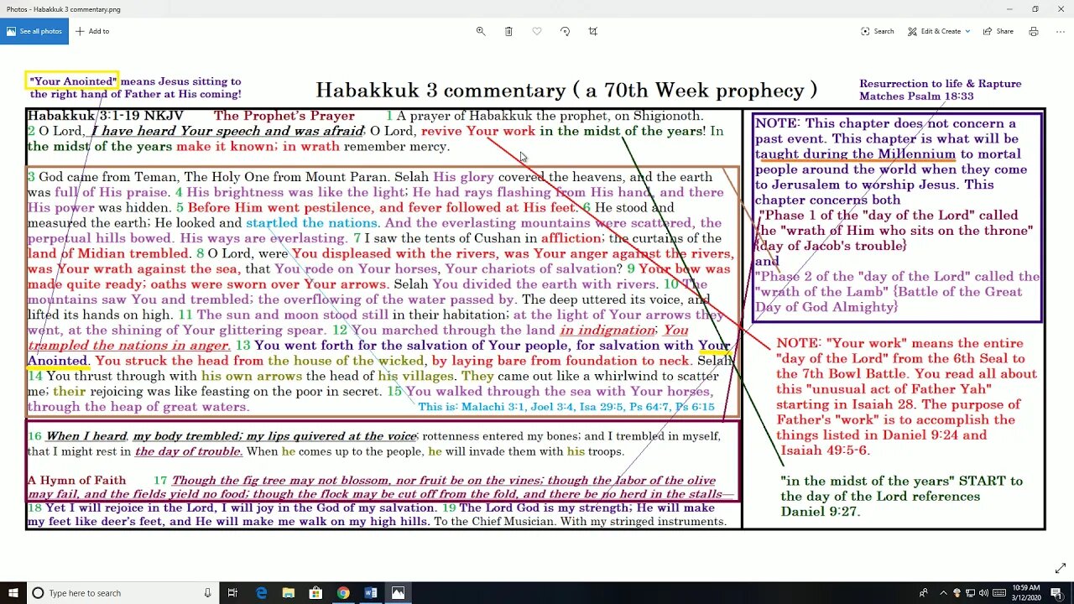Open the Windows Start menu
This screenshot has width=1074, height=604.
pos(13,593)
